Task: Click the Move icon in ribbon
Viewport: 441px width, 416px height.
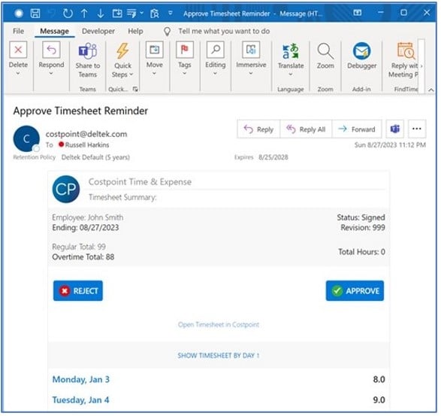Action: pyautogui.click(x=155, y=50)
